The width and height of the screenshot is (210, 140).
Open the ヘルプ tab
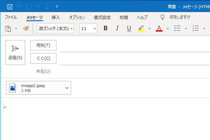tap(142, 17)
